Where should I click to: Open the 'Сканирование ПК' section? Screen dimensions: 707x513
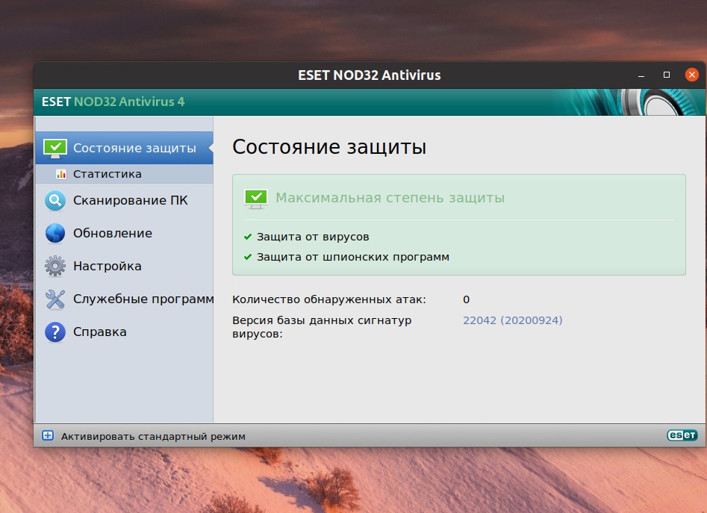coord(124,201)
